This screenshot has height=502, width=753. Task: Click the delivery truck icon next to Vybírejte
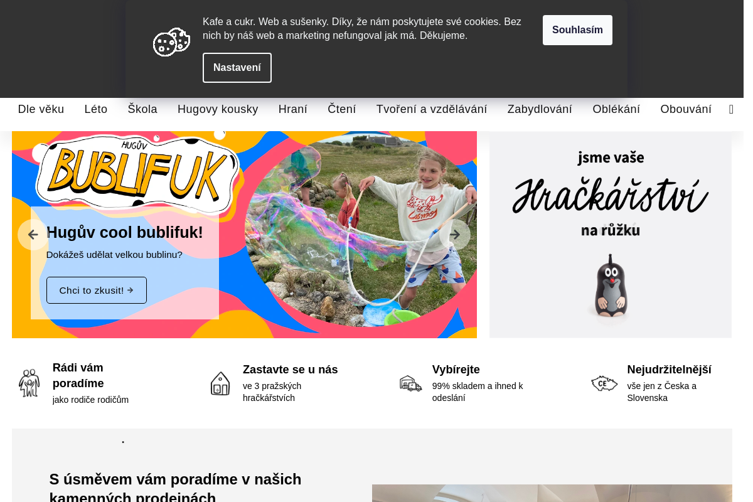(x=410, y=383)
